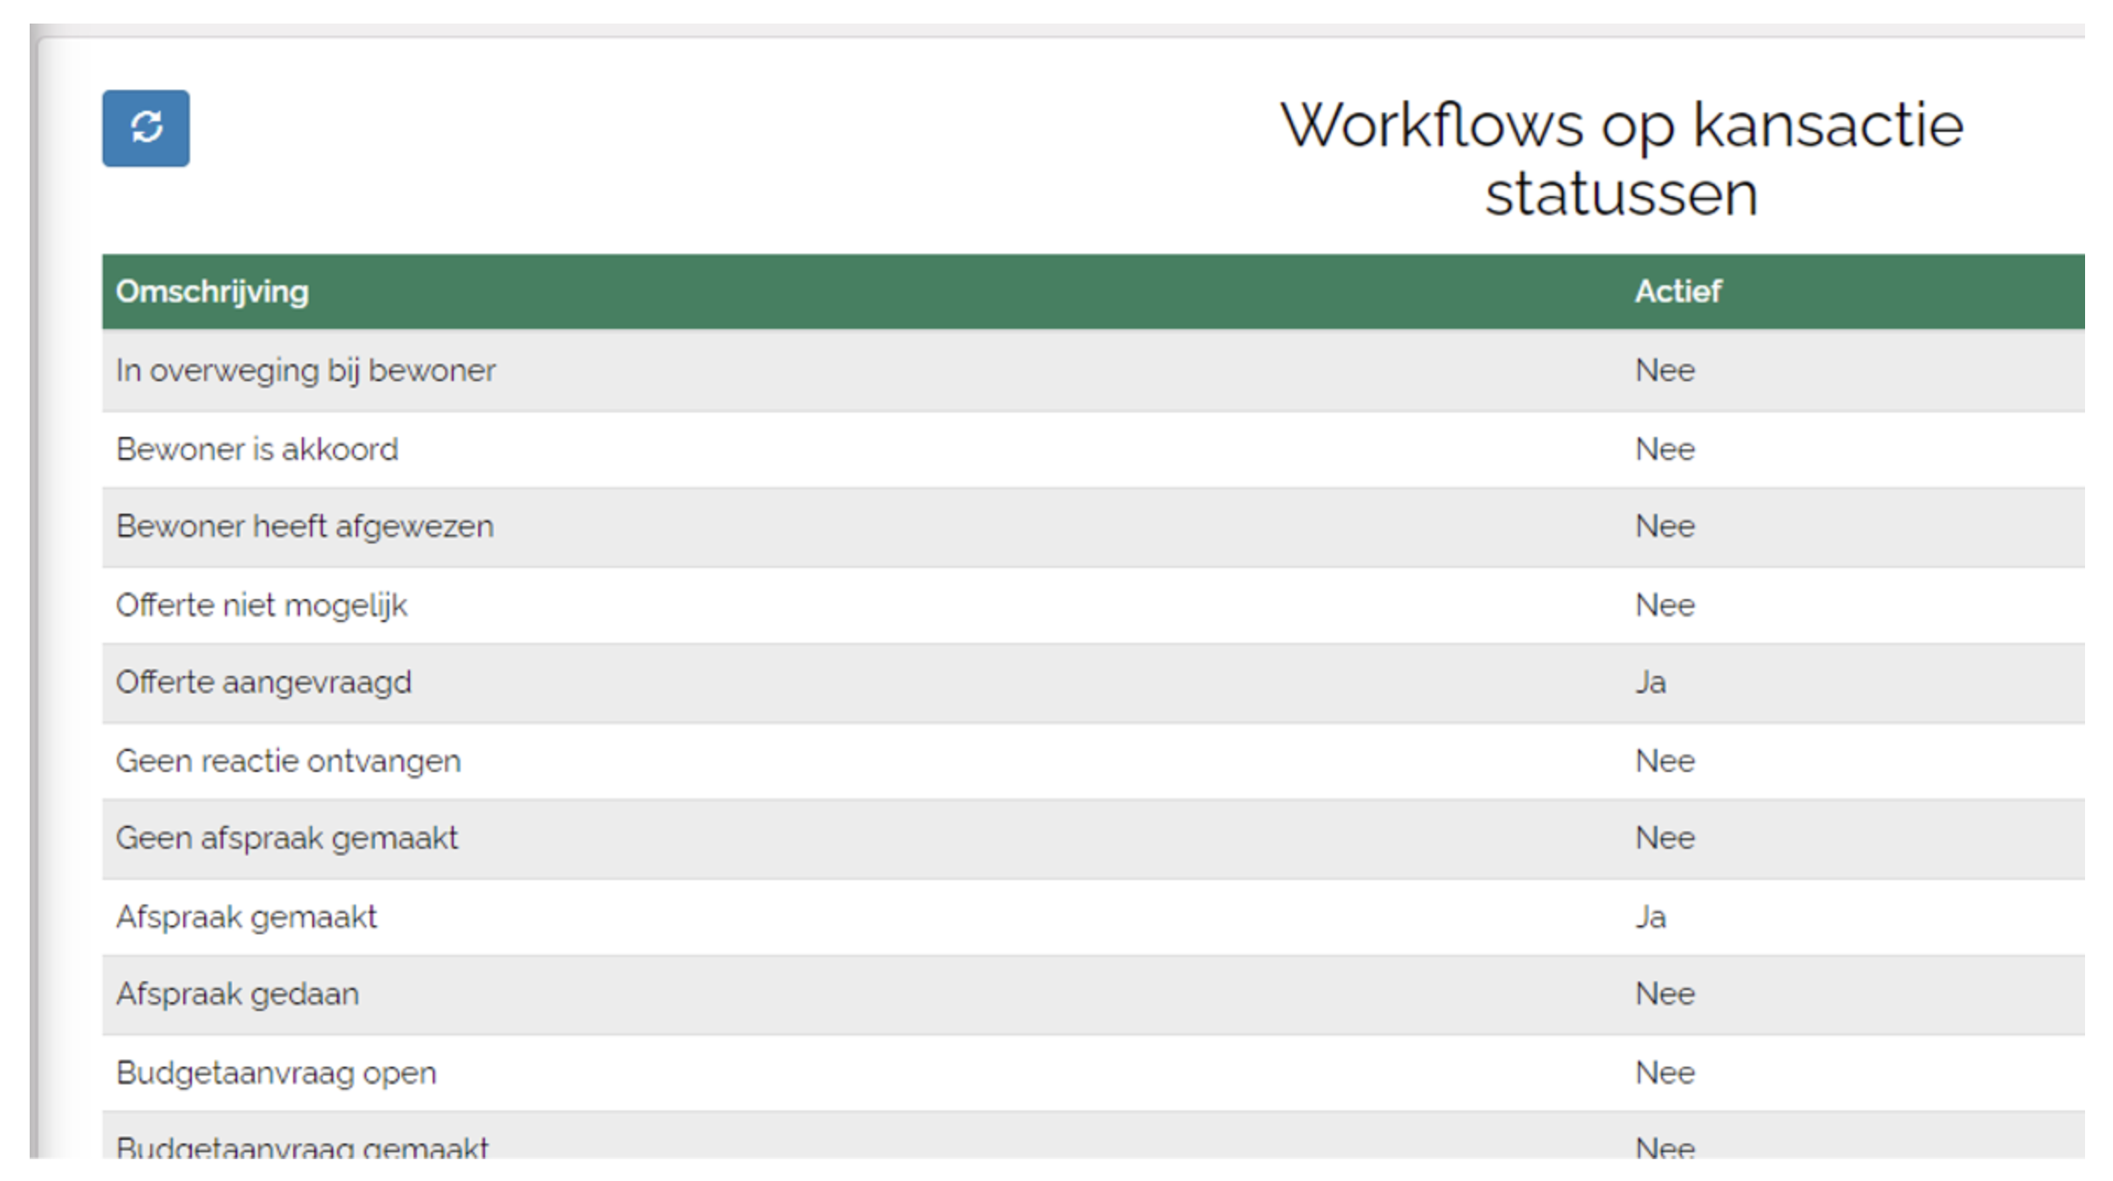Open the 'Afspraak gedaan' status row

237,994
